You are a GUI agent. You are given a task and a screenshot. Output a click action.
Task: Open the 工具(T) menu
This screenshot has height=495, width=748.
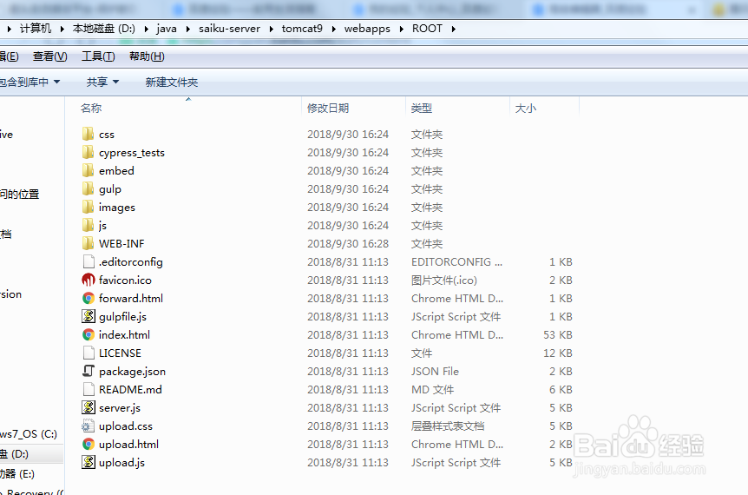tap(98, 56)
